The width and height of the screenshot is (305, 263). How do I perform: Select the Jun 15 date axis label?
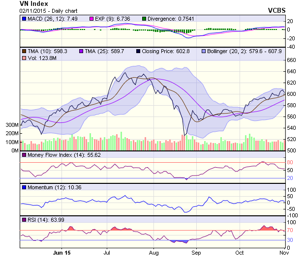click(61, 253)
